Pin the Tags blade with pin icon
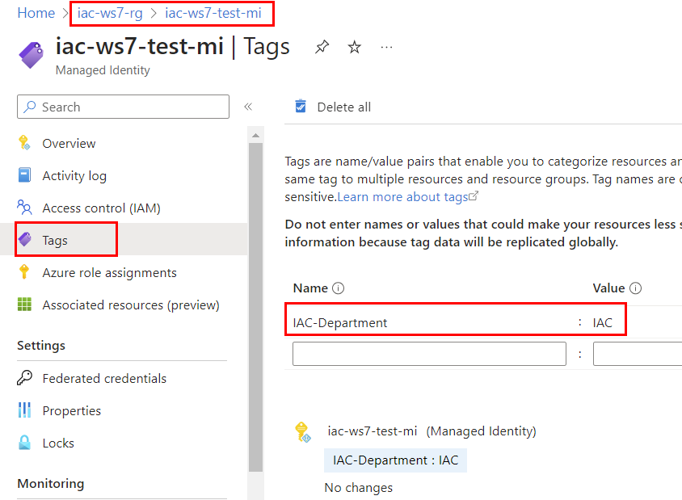Image resolution: width=682 pixels, height=500 pixels. click(x=322, y=48)
